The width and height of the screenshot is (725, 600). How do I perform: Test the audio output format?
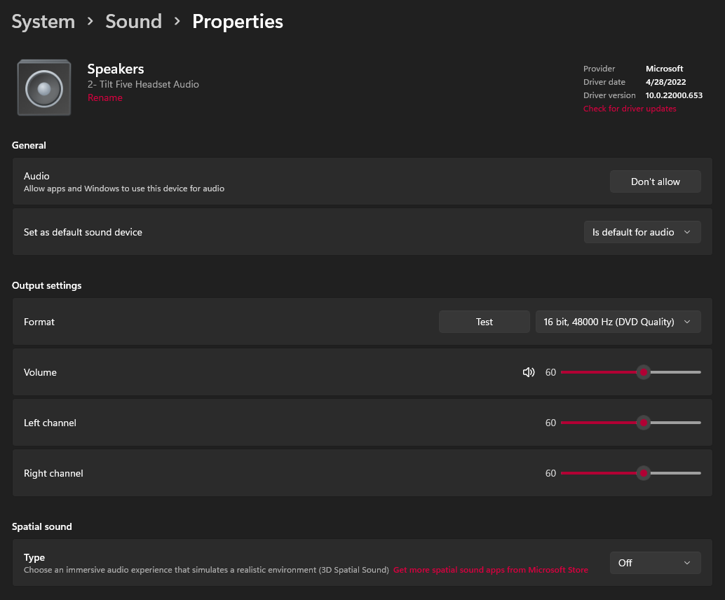point(484,322)
